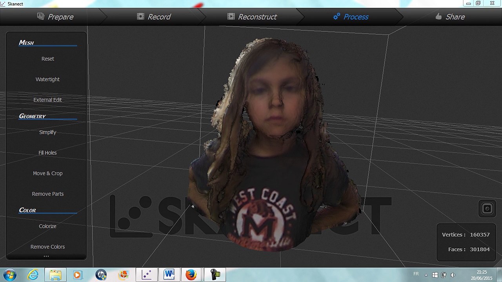Screen dimensions: 502x282
Task: Open Move & Crop tool
Action: [x=47, y=174]
